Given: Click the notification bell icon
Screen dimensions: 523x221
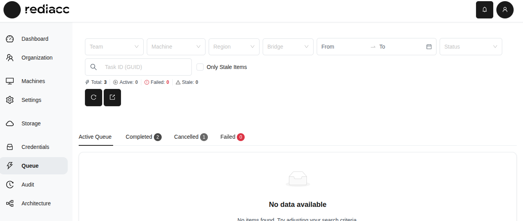Looking at the screenshot, I should 484,10.
